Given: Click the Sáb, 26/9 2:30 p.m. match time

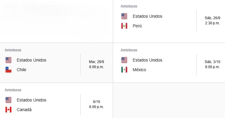Looking at the screenshot, I should 212,20.
